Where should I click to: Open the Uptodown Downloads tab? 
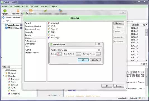click(x=12, y=17)
